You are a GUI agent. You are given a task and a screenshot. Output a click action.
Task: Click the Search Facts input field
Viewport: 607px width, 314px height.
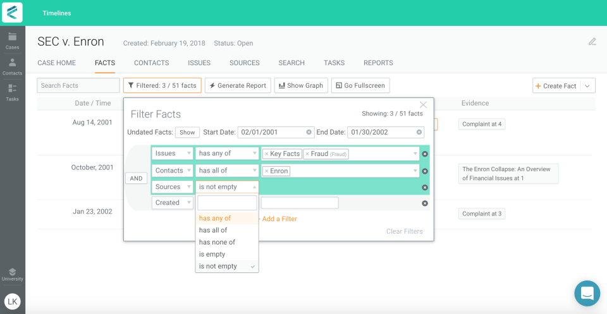point(78,85)
